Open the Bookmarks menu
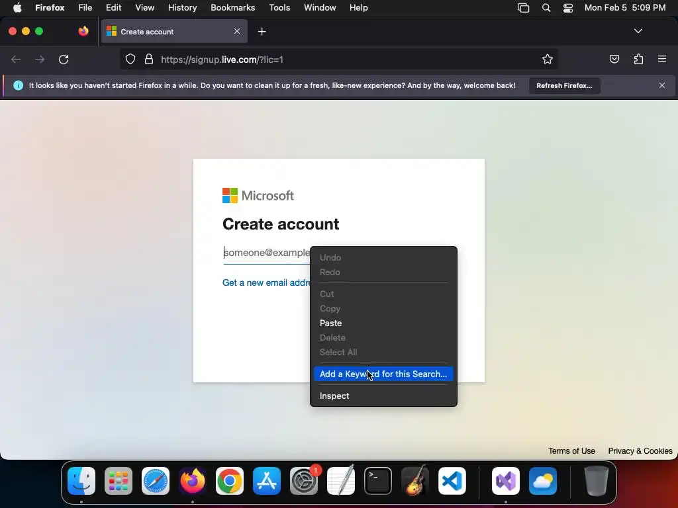Screen dimensions: 678x508 click(232, 8)
